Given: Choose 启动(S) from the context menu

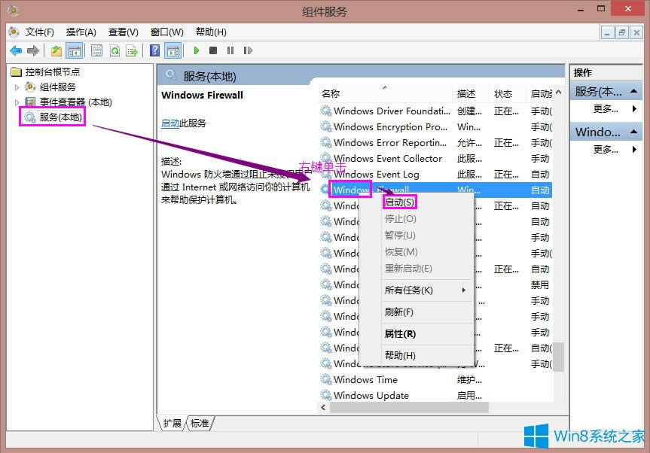Looking at the screenshot, I should coord(399,202).
